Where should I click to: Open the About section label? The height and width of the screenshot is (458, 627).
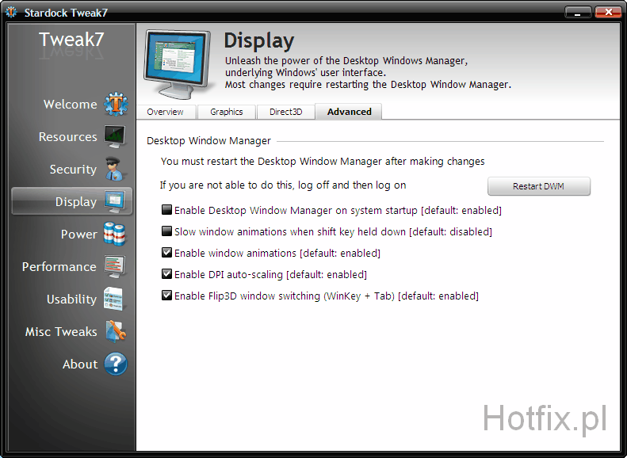pyautogui.click(x=80, y=364)
